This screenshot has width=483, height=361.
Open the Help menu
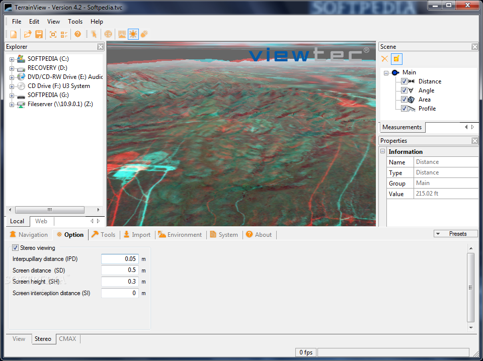click(97, 22)
